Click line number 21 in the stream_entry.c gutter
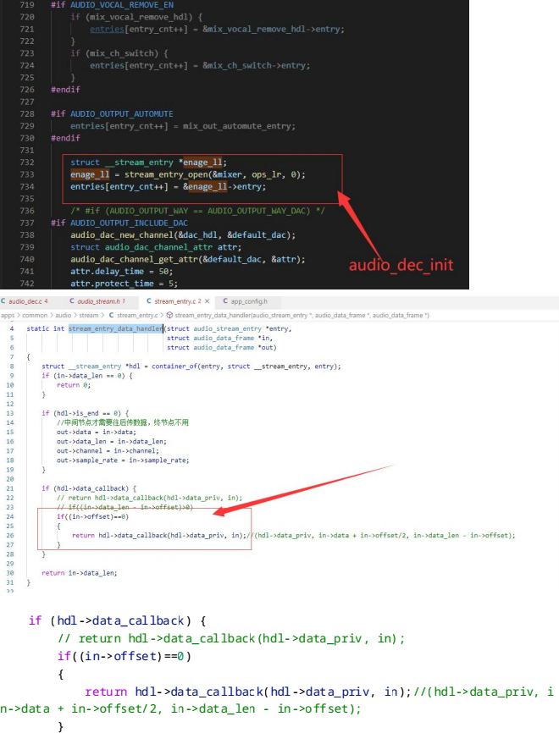The height and width of the screenshot is (733, 559). pyautogui.click(x=10, y=488)
